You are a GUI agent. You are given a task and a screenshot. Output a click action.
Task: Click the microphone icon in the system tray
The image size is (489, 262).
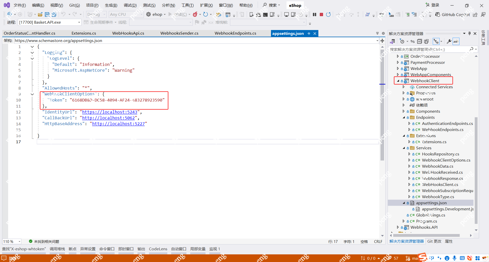click(x=455, y=258)
